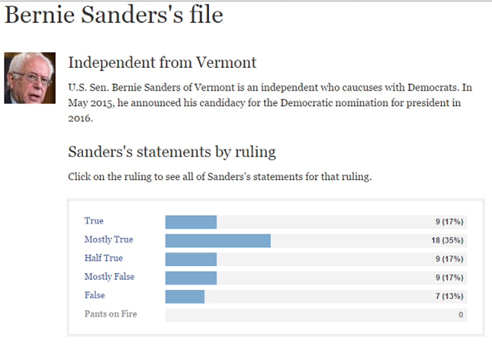The image size is (492, 347).
Task: Open the True ruling link
Action: click(x=94, y=221)
